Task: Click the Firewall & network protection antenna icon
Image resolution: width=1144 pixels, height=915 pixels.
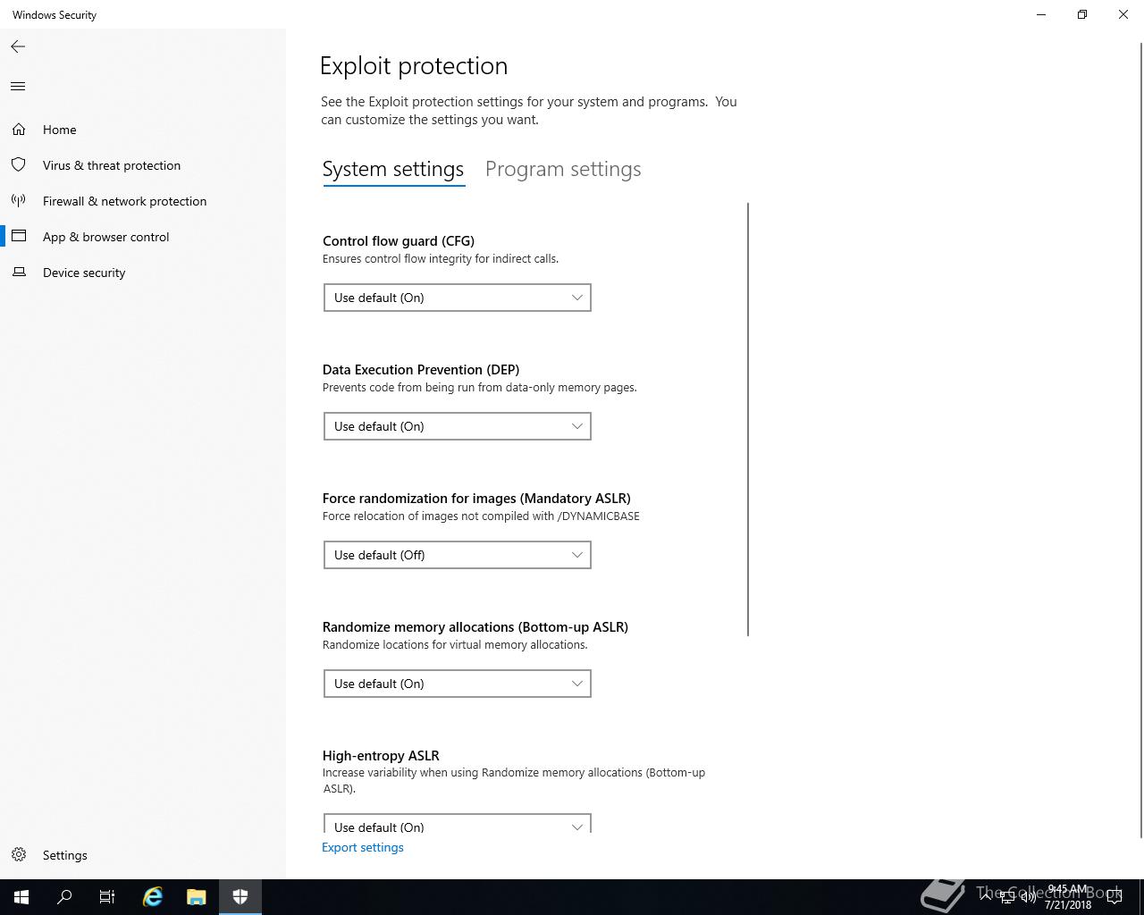Action: pos(19,201)
